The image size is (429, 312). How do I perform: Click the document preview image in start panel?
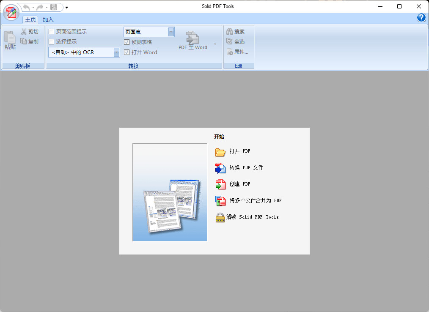point(170,192)
